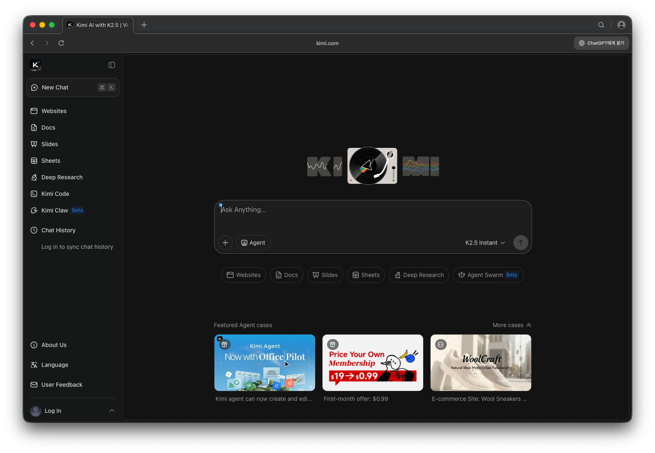Viewport: 655px width, 453px height.
Task: Toggle the Agent mode button
Action: (253, 243)
